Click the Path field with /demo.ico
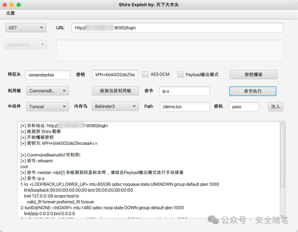Viewport: 298px width, 232px height. coord(185,107)
